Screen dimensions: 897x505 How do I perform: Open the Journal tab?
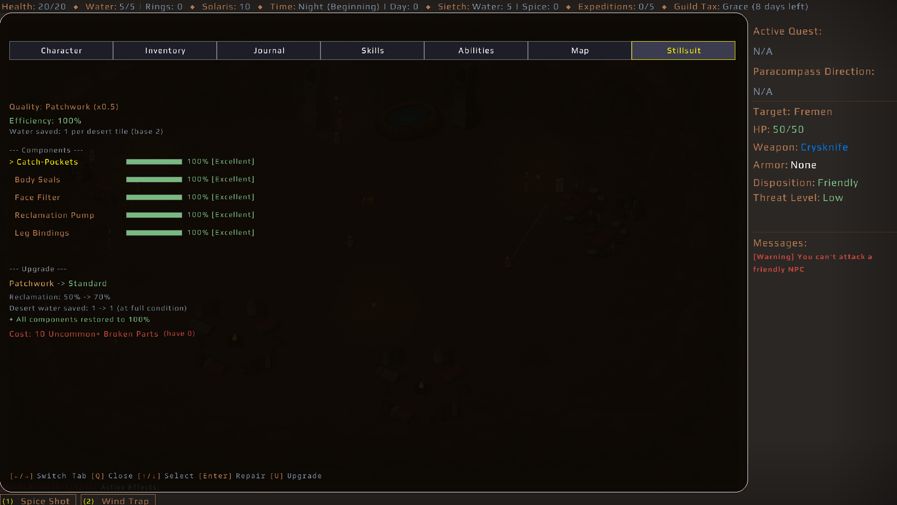[269, 50]
